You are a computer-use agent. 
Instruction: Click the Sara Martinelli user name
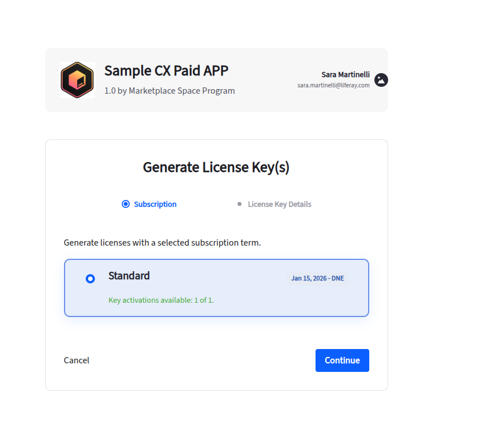(345, 75)
